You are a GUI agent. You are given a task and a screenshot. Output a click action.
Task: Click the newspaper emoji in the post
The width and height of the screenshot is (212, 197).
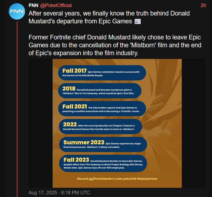tap(138, 21)
